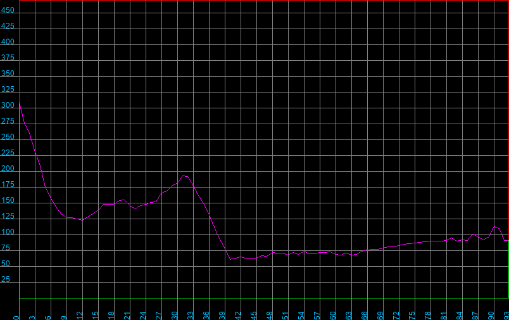
Task: Select the 69 horizontal axis label
Action: click(380, 316)
